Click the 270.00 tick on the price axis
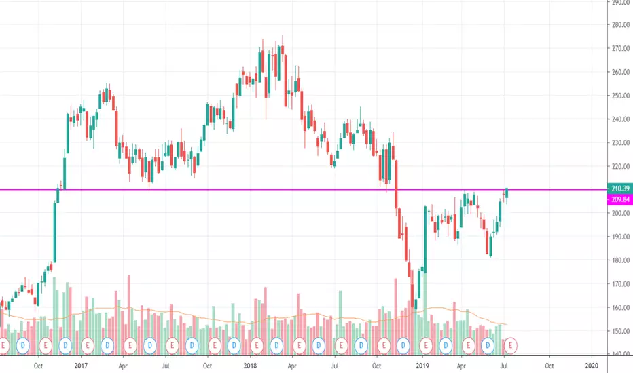The image size is (633, 373). (x=621, y=48)
